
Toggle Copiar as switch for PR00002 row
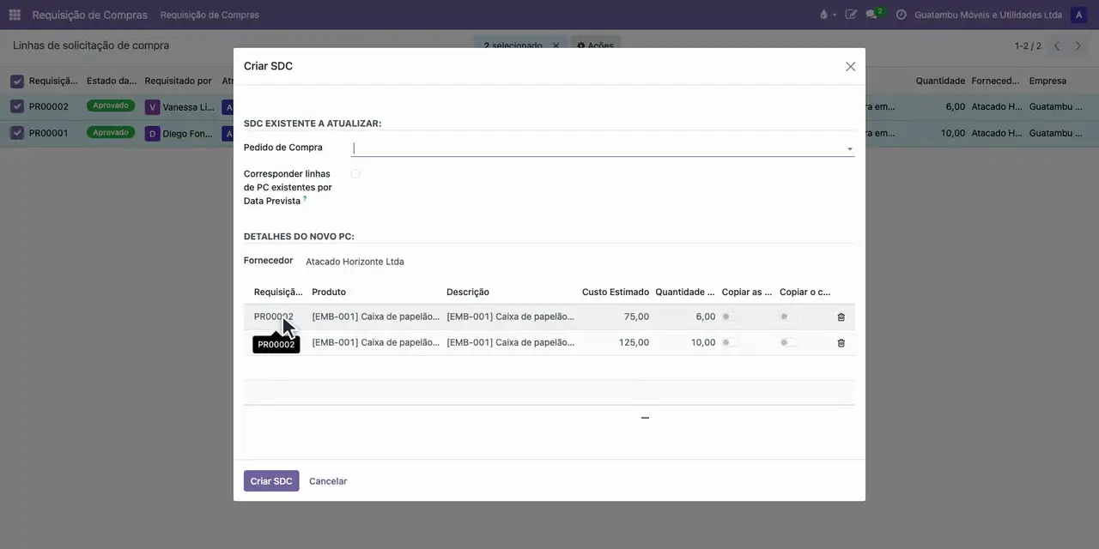tap(730, 317)
